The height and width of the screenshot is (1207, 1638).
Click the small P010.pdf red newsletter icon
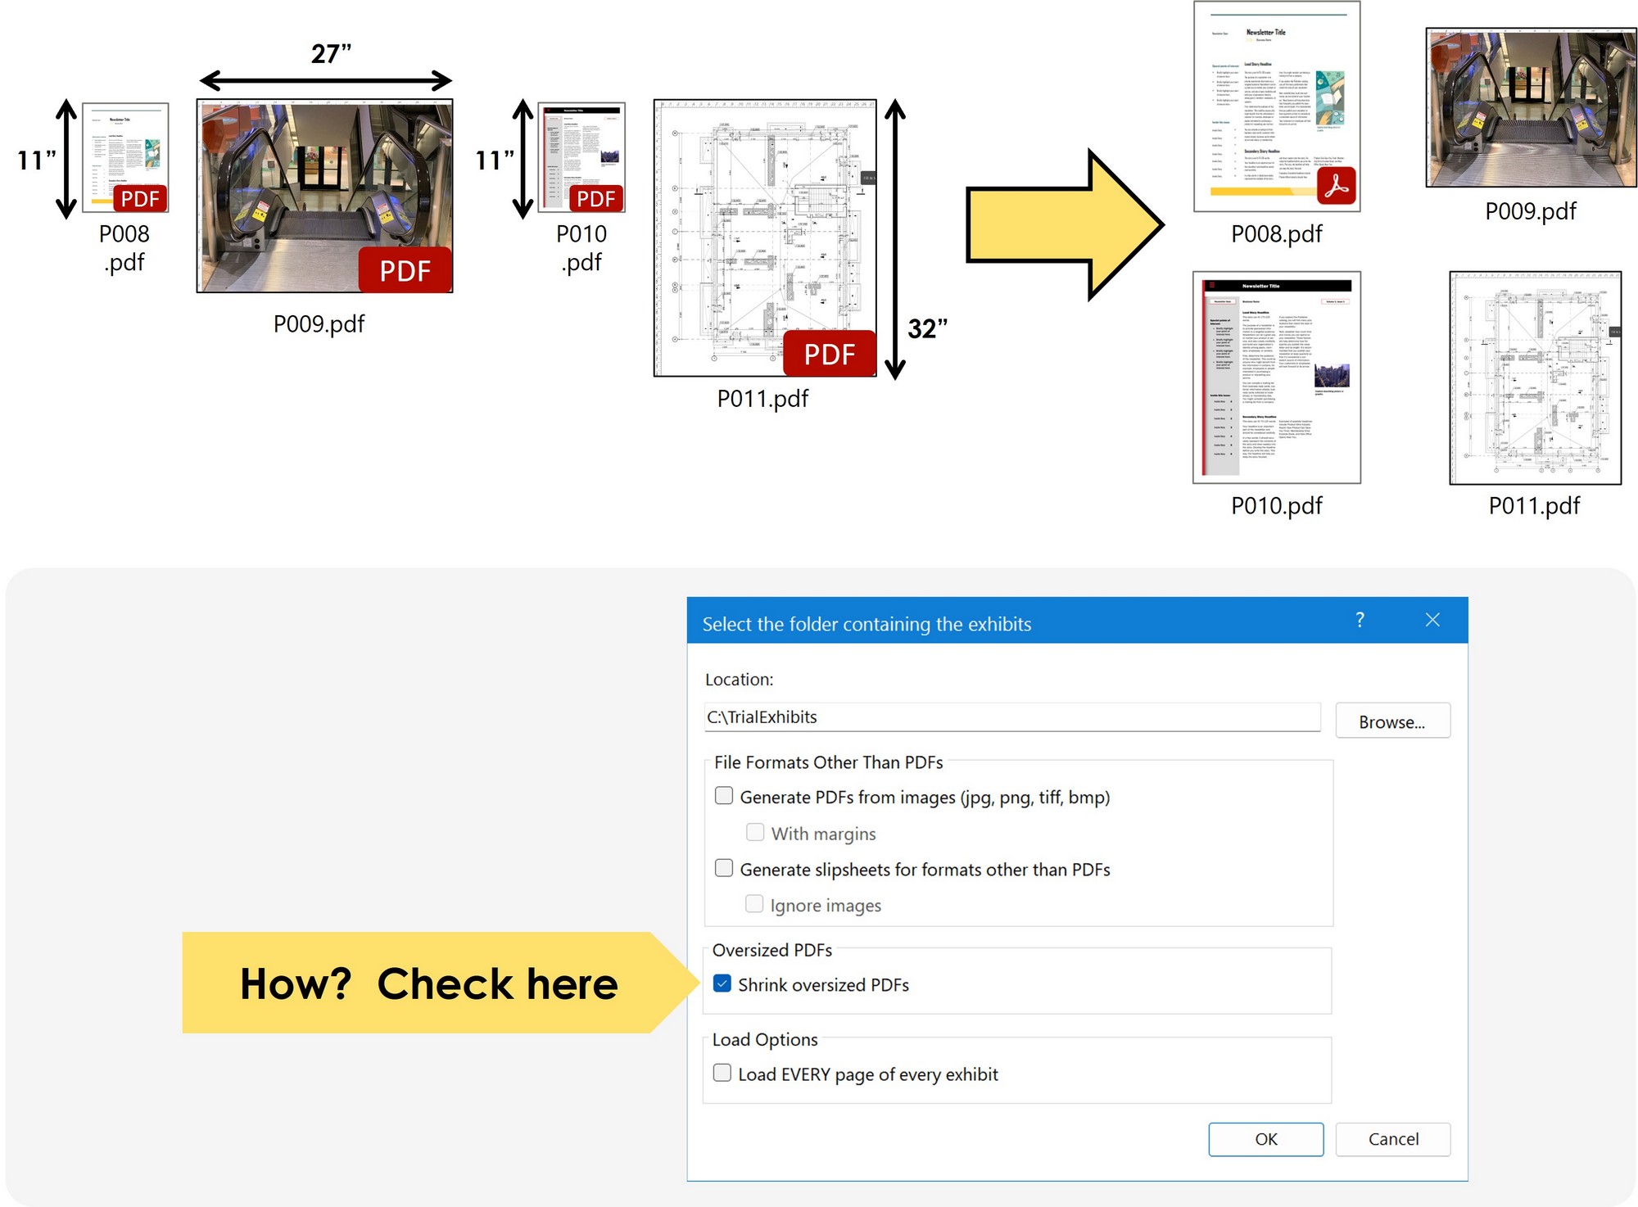pos(581,157)
